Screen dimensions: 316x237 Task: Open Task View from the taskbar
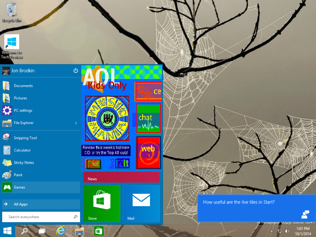click(42, 231)
